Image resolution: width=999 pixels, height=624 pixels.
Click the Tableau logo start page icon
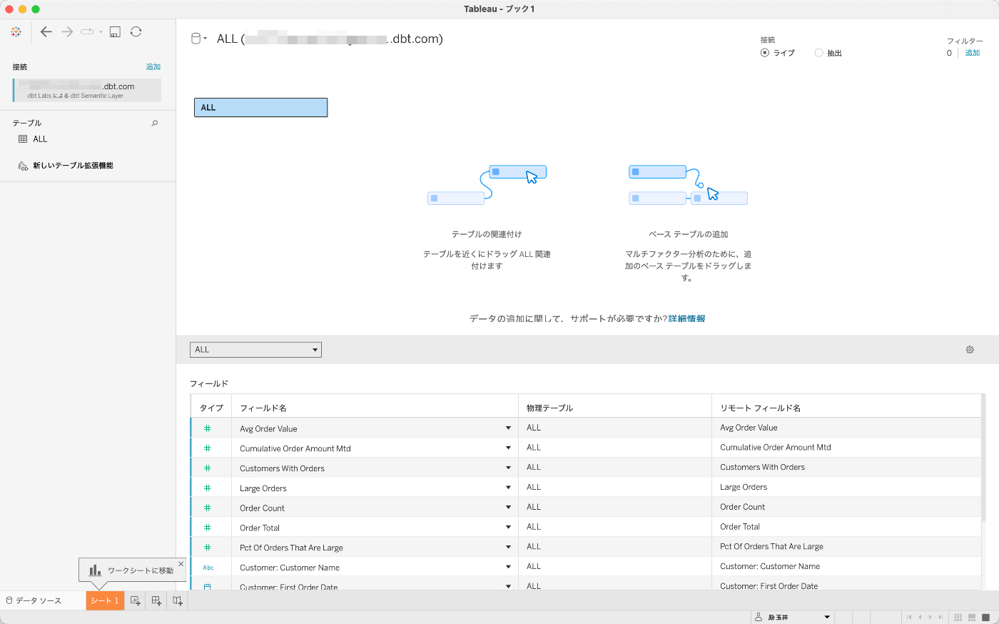tap(16, 31)
